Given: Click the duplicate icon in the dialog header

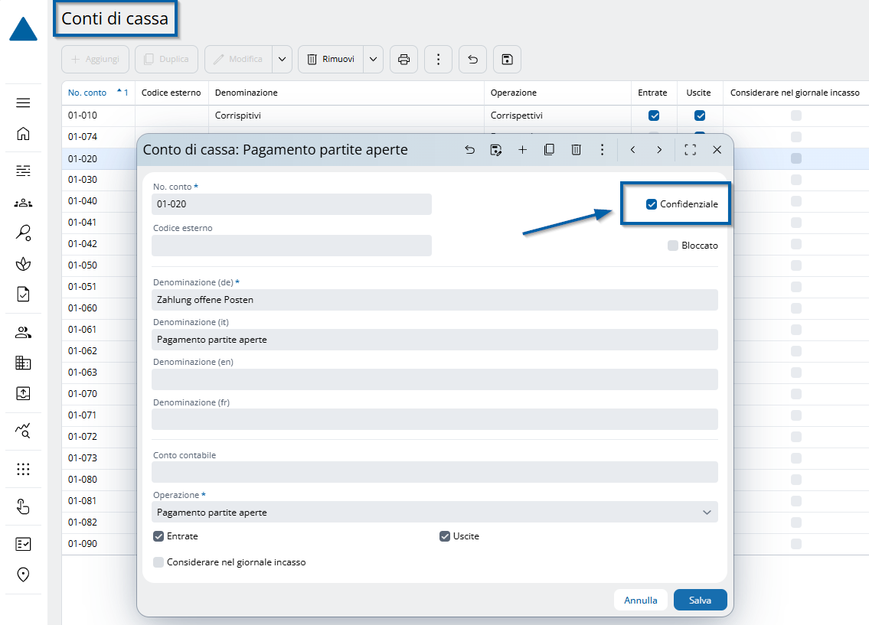Looking at the screenshot, I should 549,150.
